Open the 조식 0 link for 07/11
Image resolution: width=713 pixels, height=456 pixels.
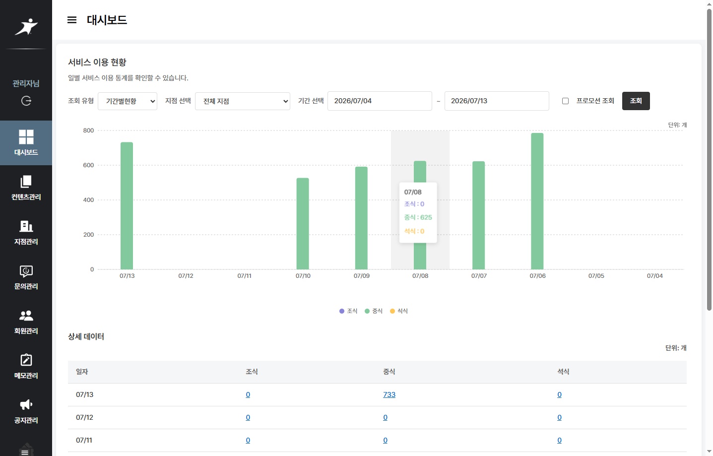pos(248,440)
